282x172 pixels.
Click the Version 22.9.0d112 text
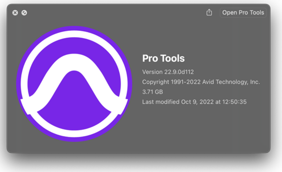pos(168,72)
